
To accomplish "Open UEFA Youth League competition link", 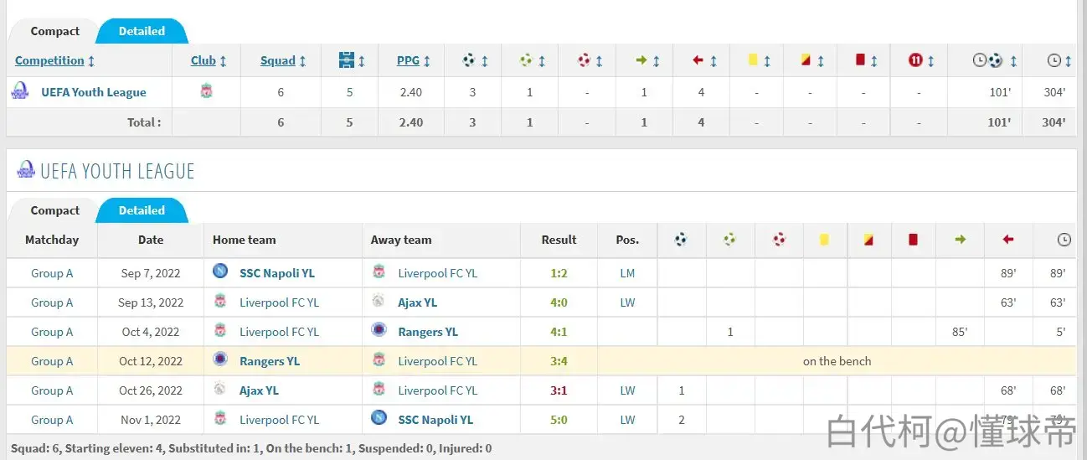I will point(94,92).
